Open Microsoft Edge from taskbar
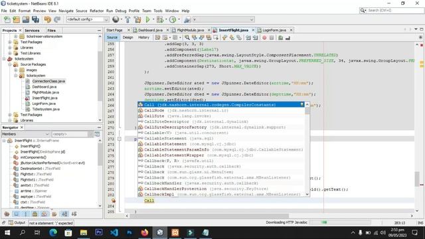 click(x=53, y=232)
